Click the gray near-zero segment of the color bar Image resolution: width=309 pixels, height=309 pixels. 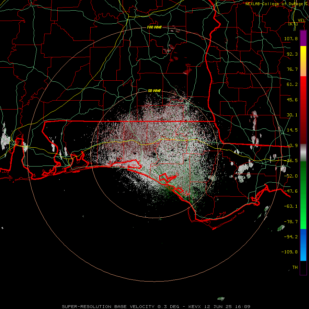click(303, 153)
